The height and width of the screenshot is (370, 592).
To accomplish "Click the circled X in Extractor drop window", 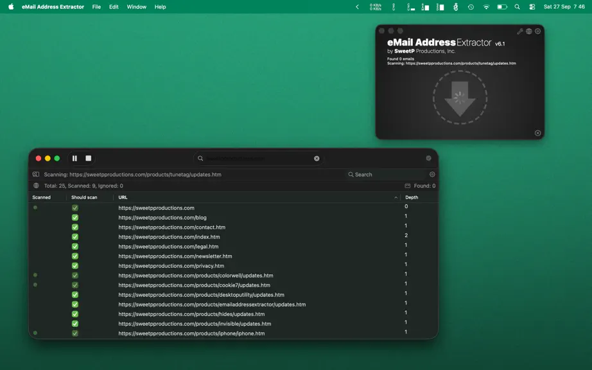I will [537, 133].
